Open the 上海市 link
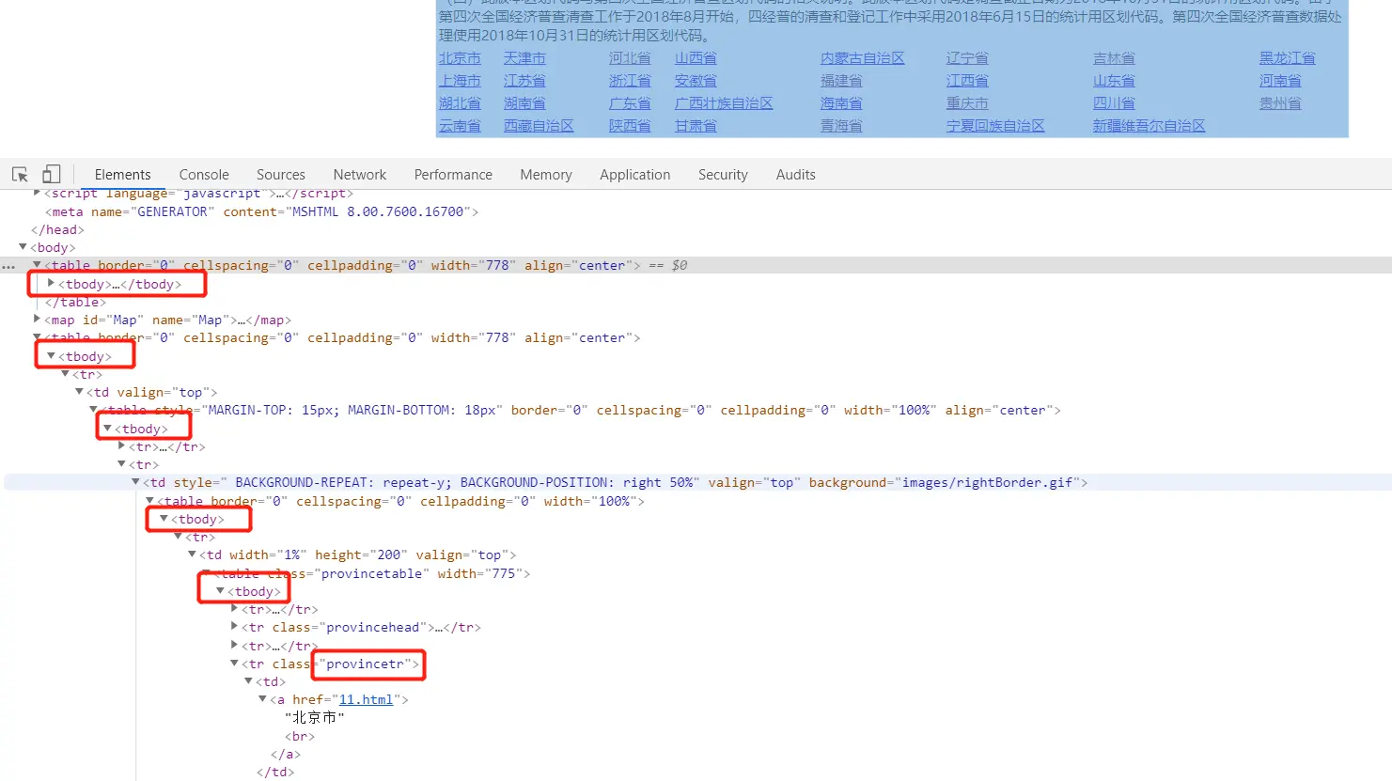Viewport: 1392px width, 781px height. 460,81
